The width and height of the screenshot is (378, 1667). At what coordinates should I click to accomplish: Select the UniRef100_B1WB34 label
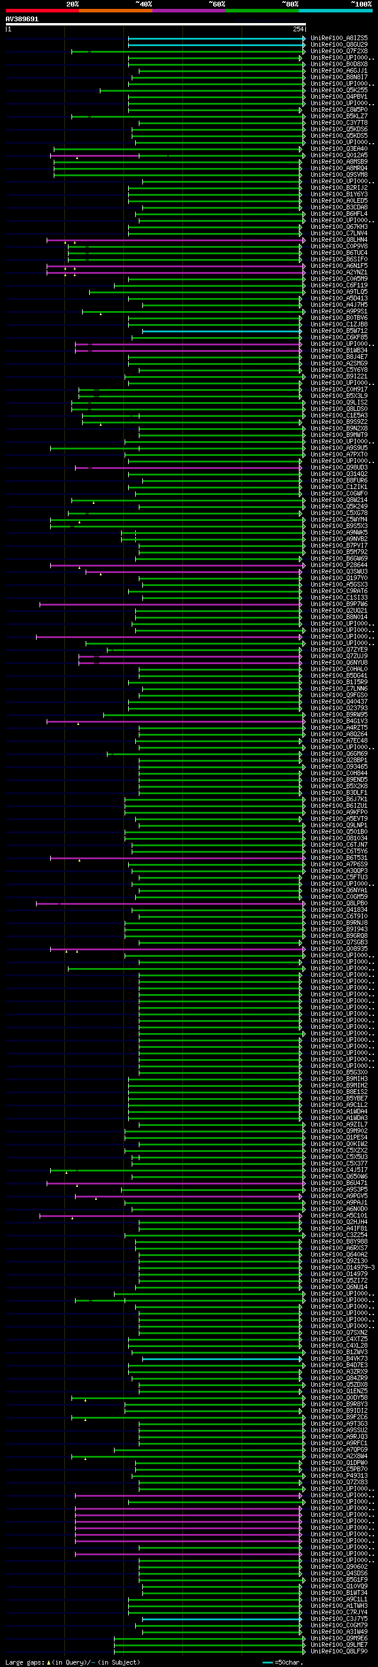[339, 351]
